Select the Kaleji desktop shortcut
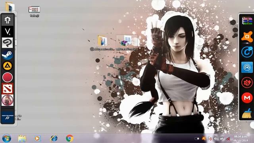The width and height of the screenshot is (254, 143). [x=35, y=12]
